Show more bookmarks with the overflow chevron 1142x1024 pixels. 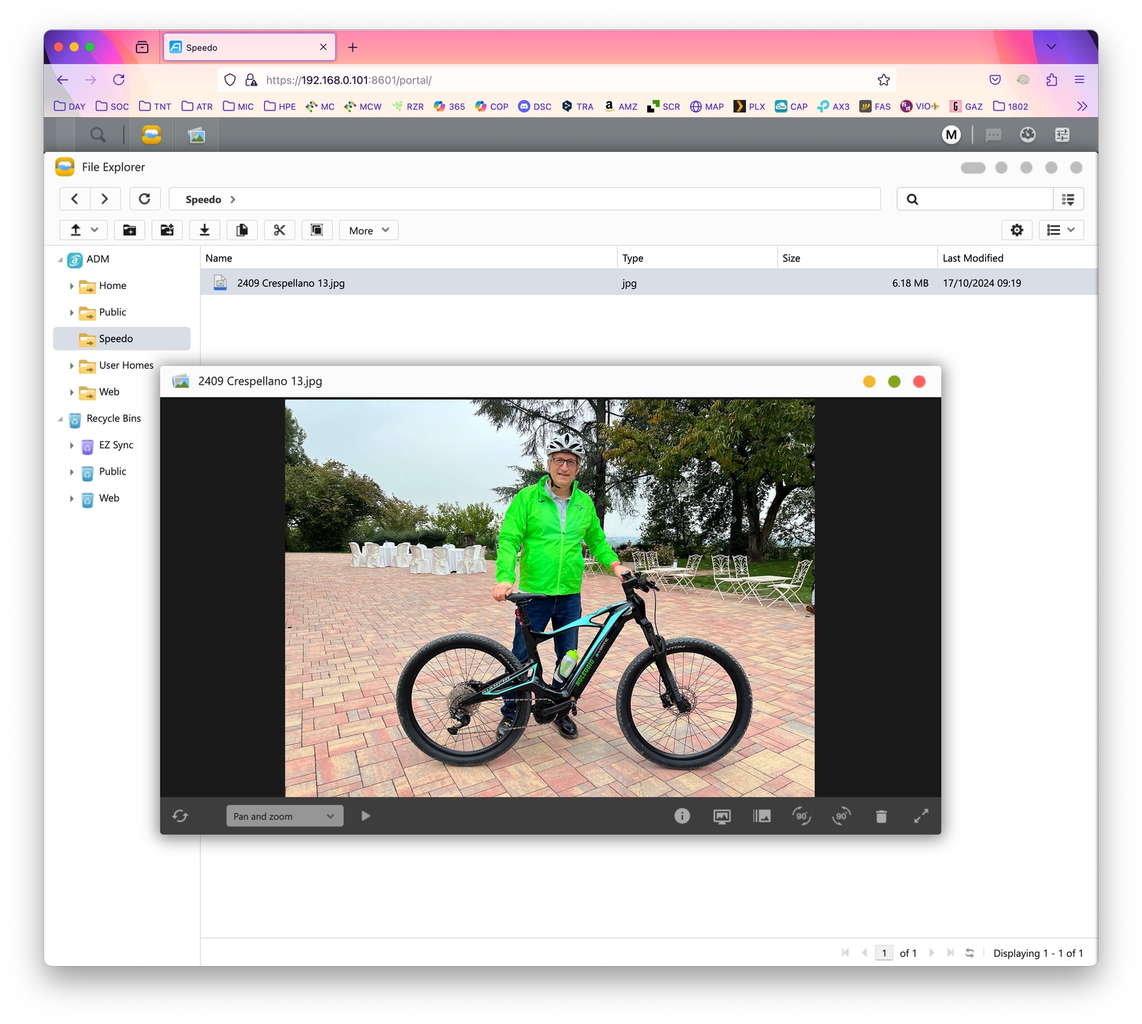pyautogui.click(x=1082, y=106)
